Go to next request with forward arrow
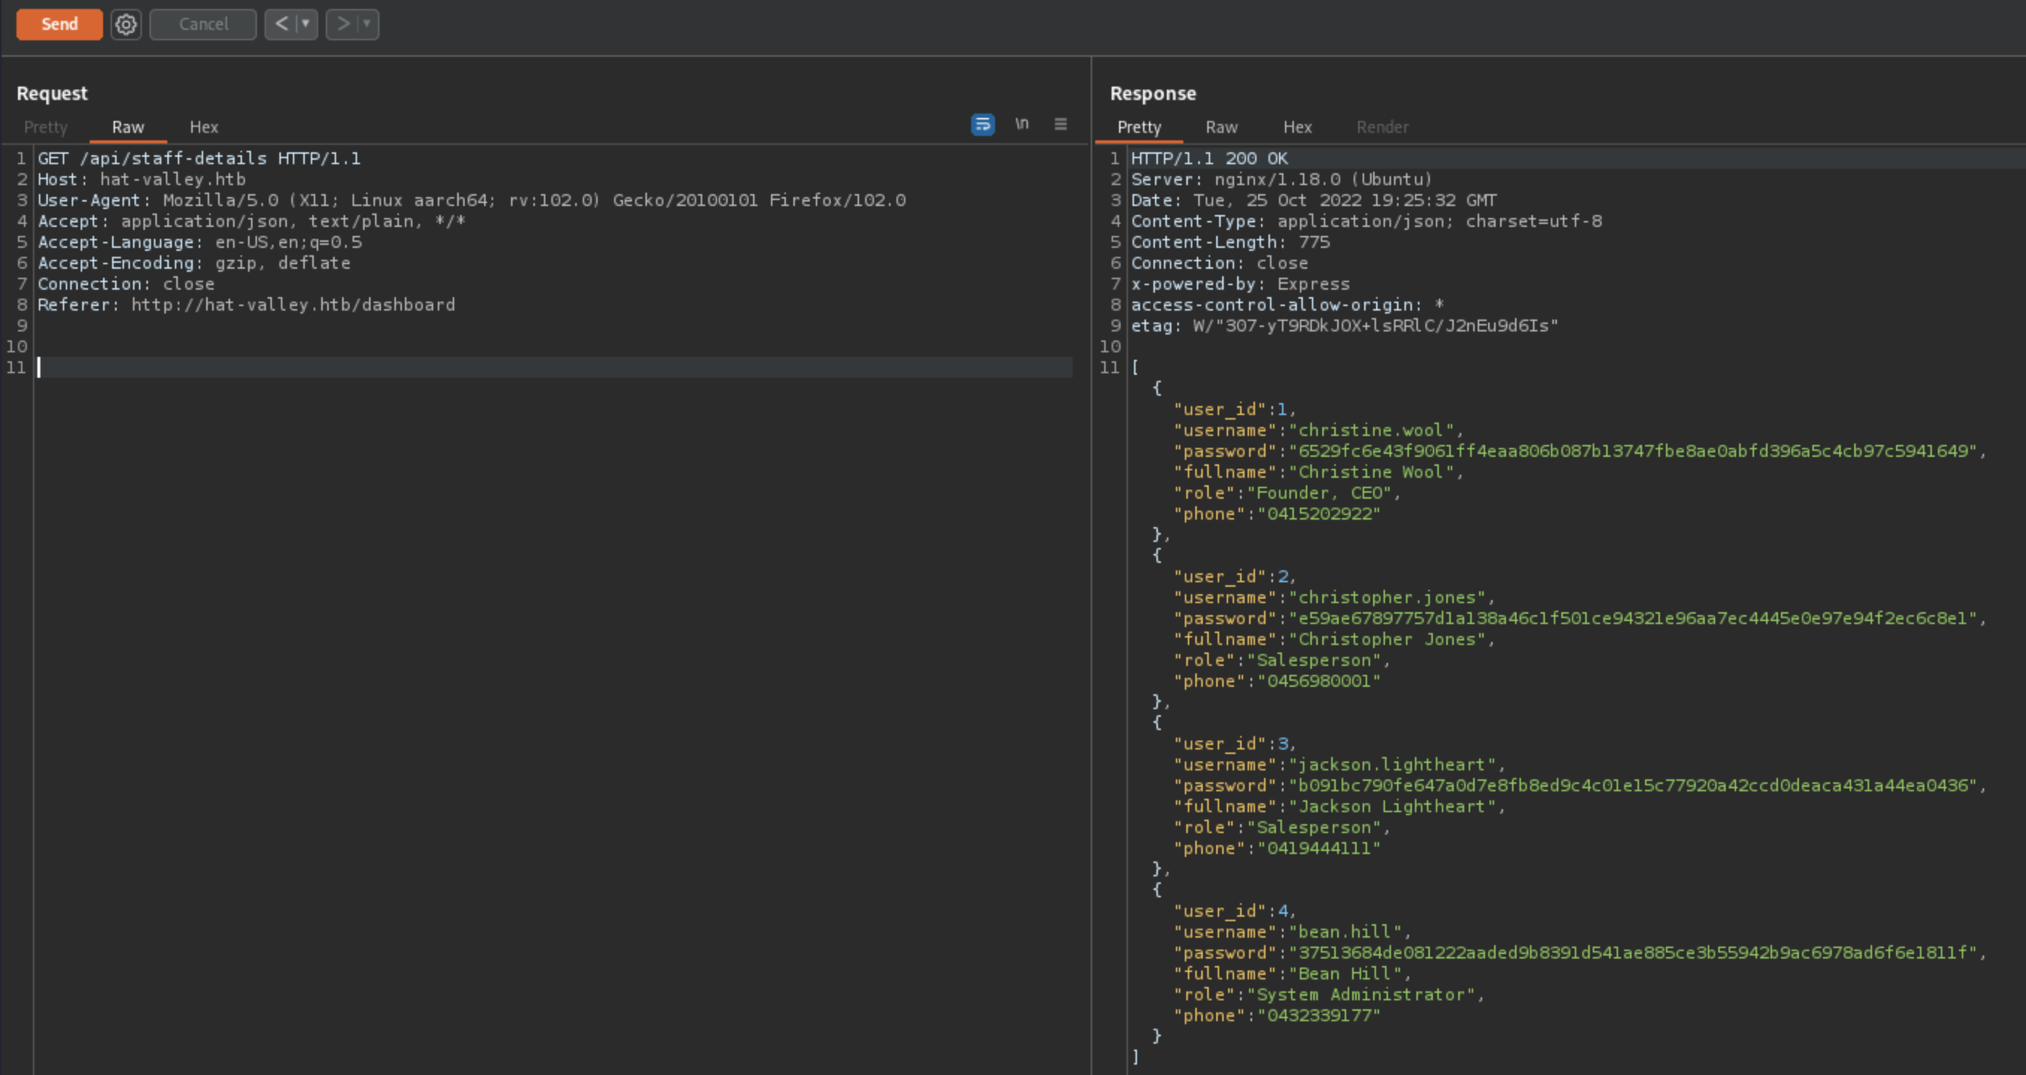 coord(343,25)
